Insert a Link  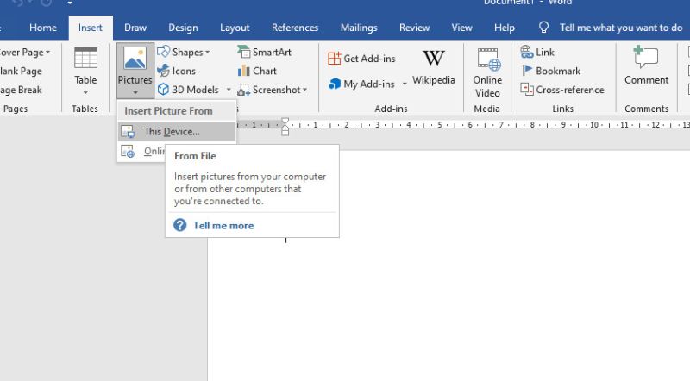tap(537, 52)
